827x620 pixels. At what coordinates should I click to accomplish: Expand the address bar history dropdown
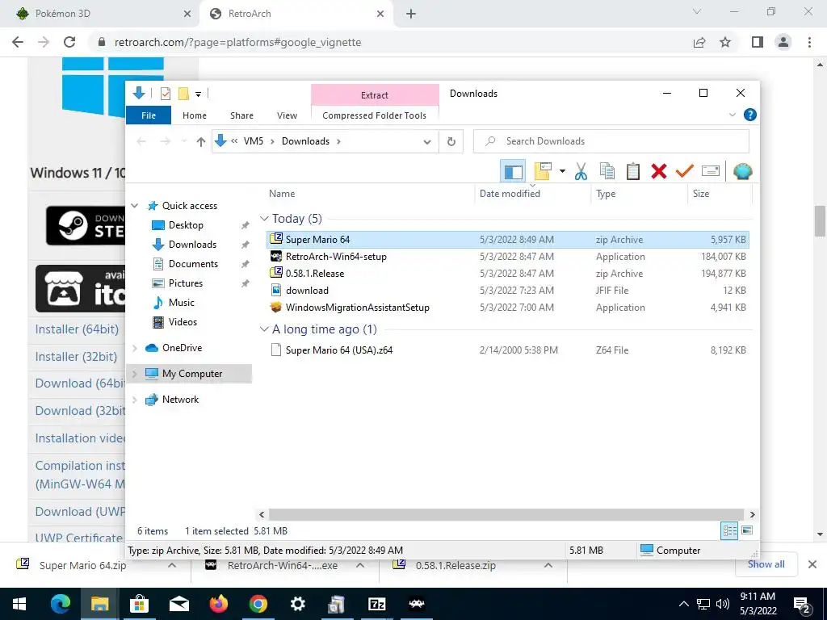(x=427, y=142)
